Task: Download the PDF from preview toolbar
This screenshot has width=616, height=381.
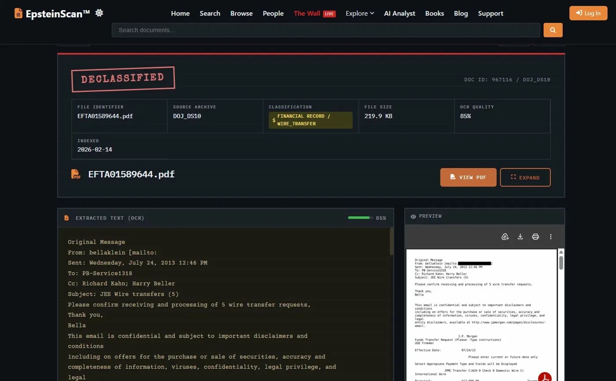Action: click(520, 237)
